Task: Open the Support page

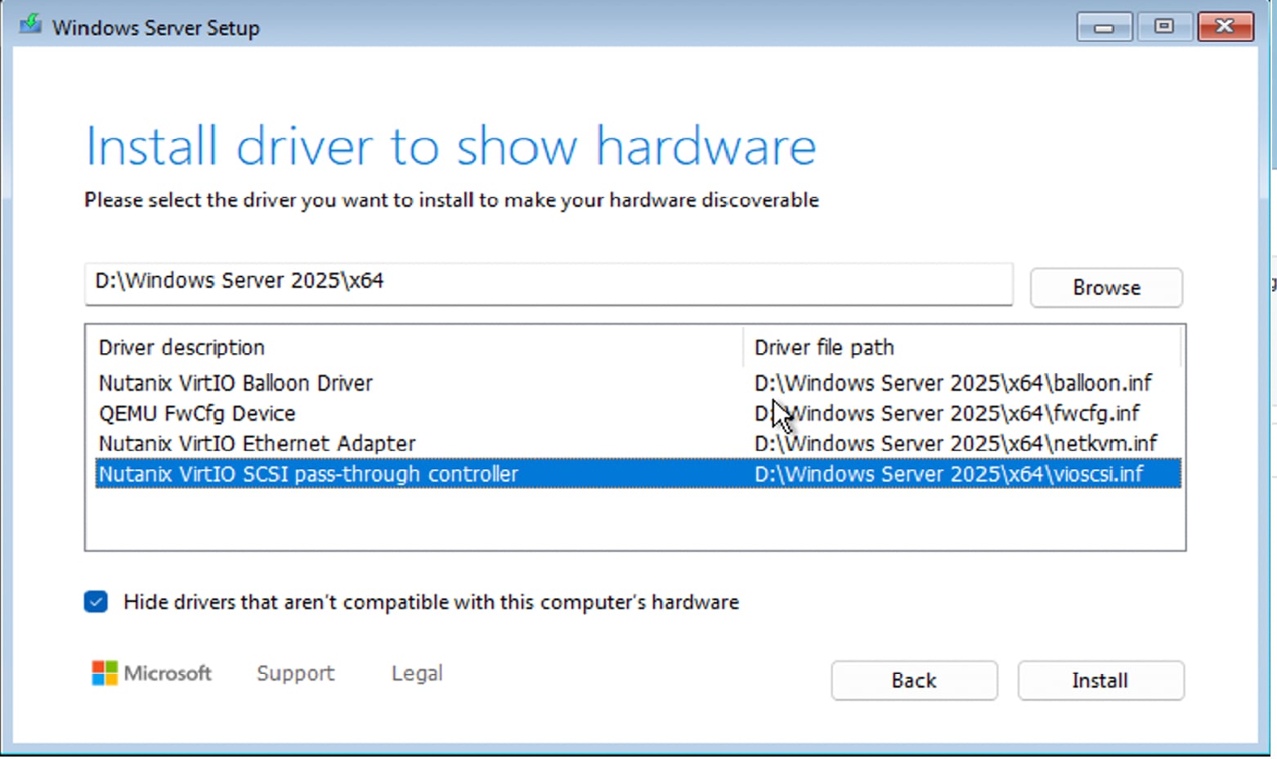Action: coord(295,672)
